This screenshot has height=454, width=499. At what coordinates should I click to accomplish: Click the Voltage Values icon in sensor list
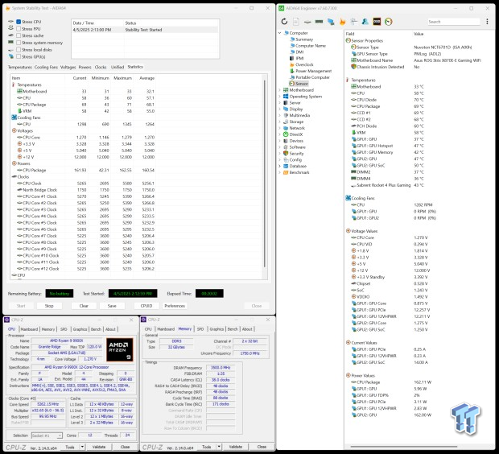348,231
